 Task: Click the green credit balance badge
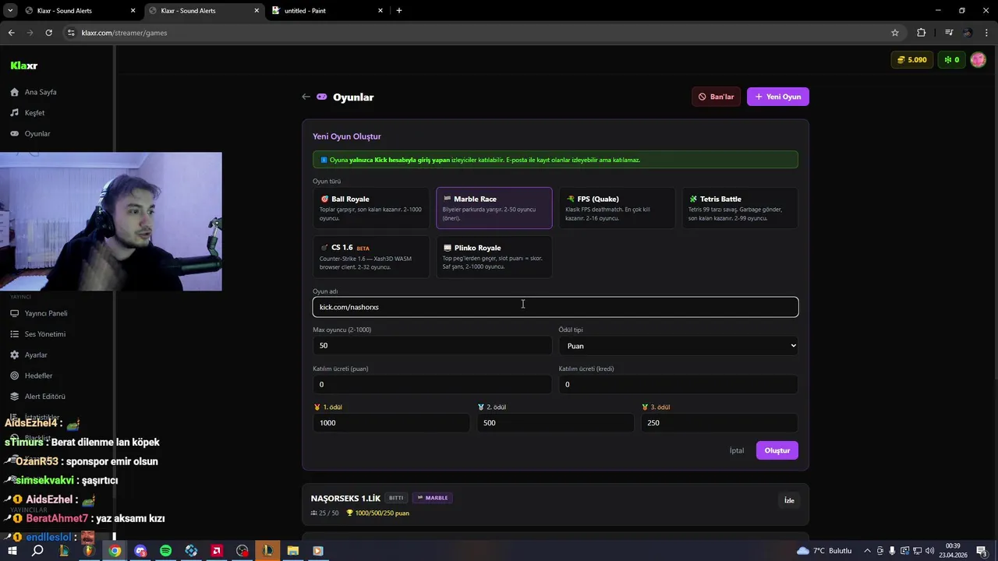tap(951, 60)
